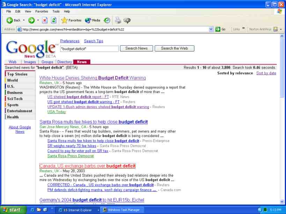Click the Back arrow toolbar icon
This screenshot has height=214, width=286.
pyautogui.click(x=10, y=20)
